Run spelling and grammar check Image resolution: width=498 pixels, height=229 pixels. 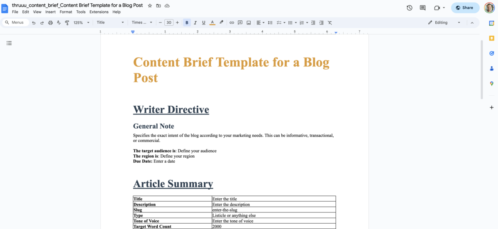coord(59,22)
